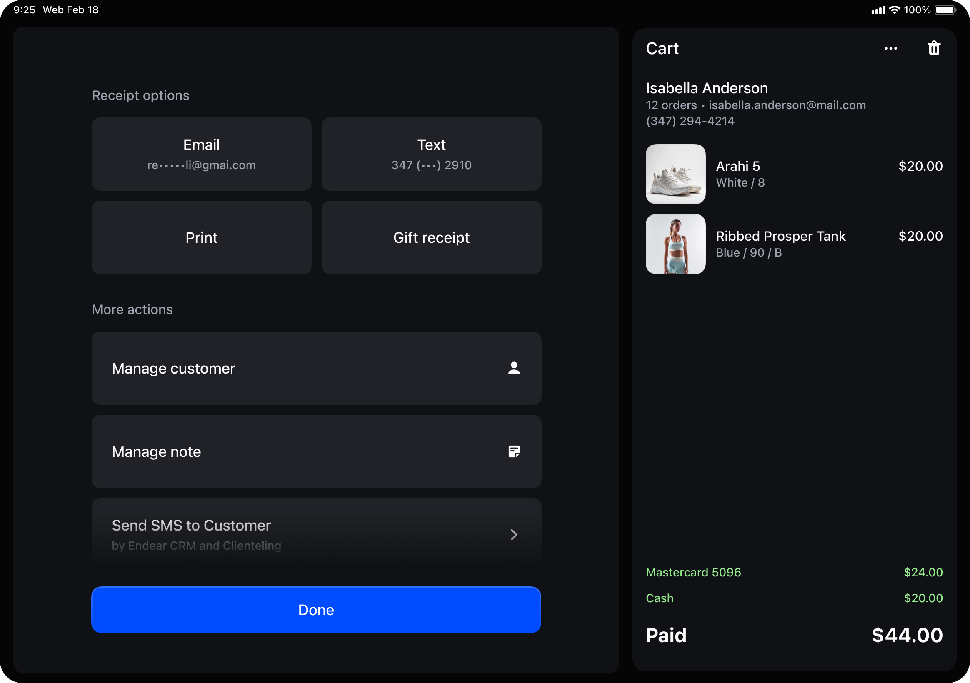This screenshot has width=970, height=683.
Task: Tap isabella.anderson@mail.com email text
Action: click(x=787, y=105)
